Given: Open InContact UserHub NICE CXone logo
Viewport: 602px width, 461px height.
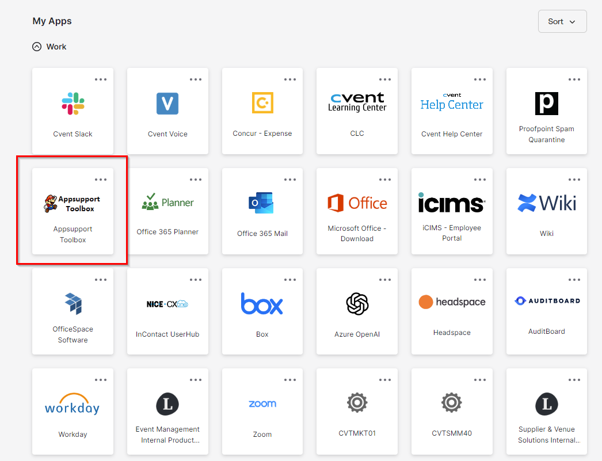Looking at the screenshot, I should click(167, 304).
